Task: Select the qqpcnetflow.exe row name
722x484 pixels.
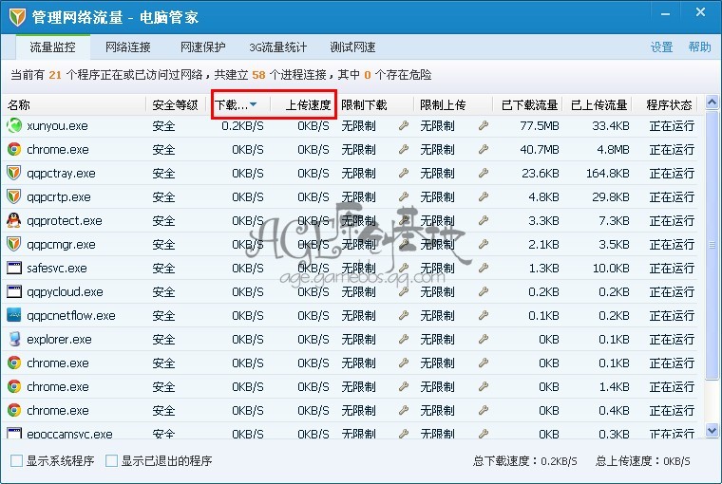Action: point(71,315)
